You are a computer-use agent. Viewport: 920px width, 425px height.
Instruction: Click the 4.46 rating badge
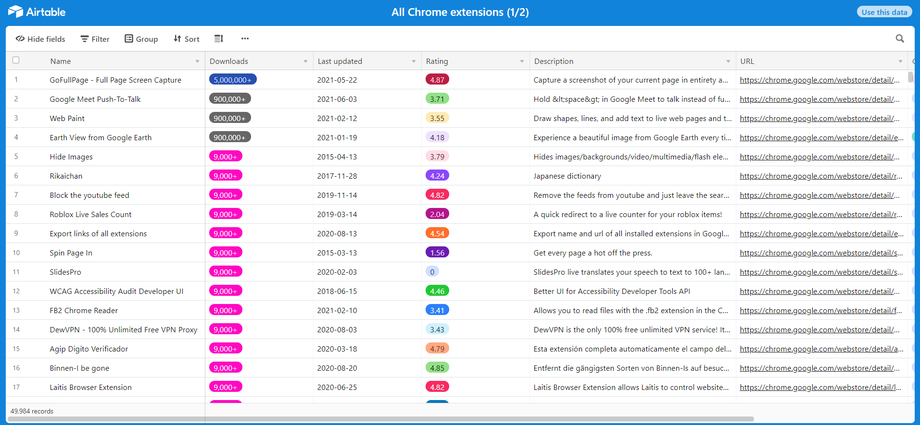tap(437, 291)
